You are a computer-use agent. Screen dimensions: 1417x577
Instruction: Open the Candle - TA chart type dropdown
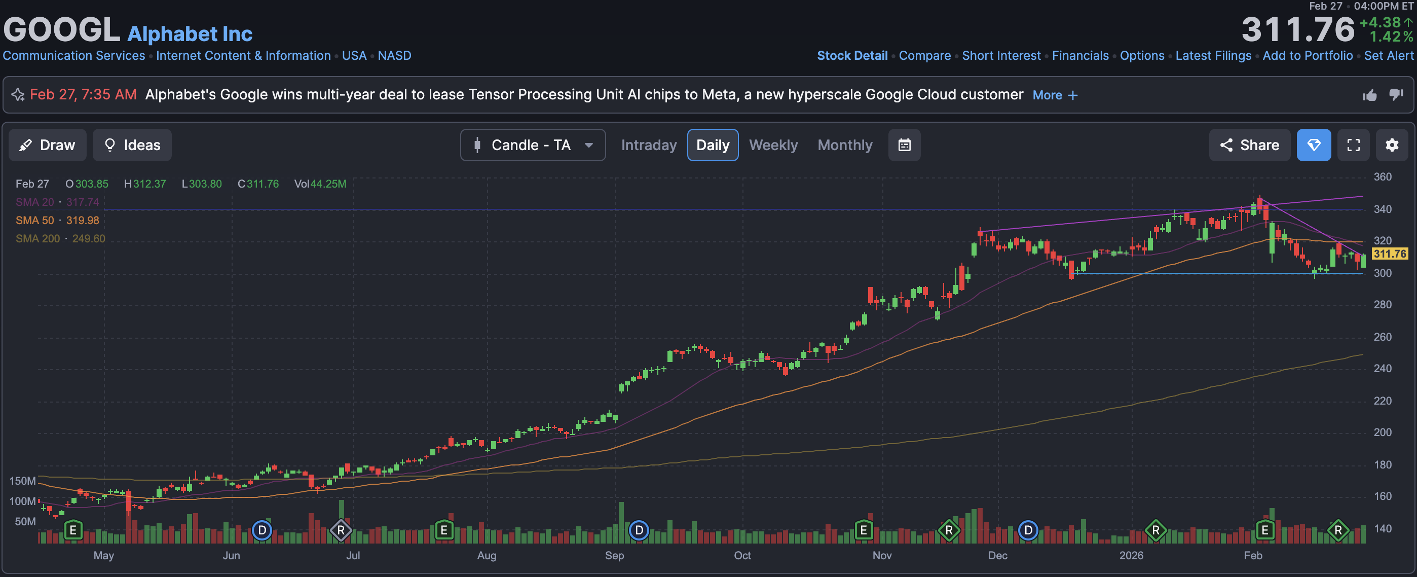click(x=533, y=145)
